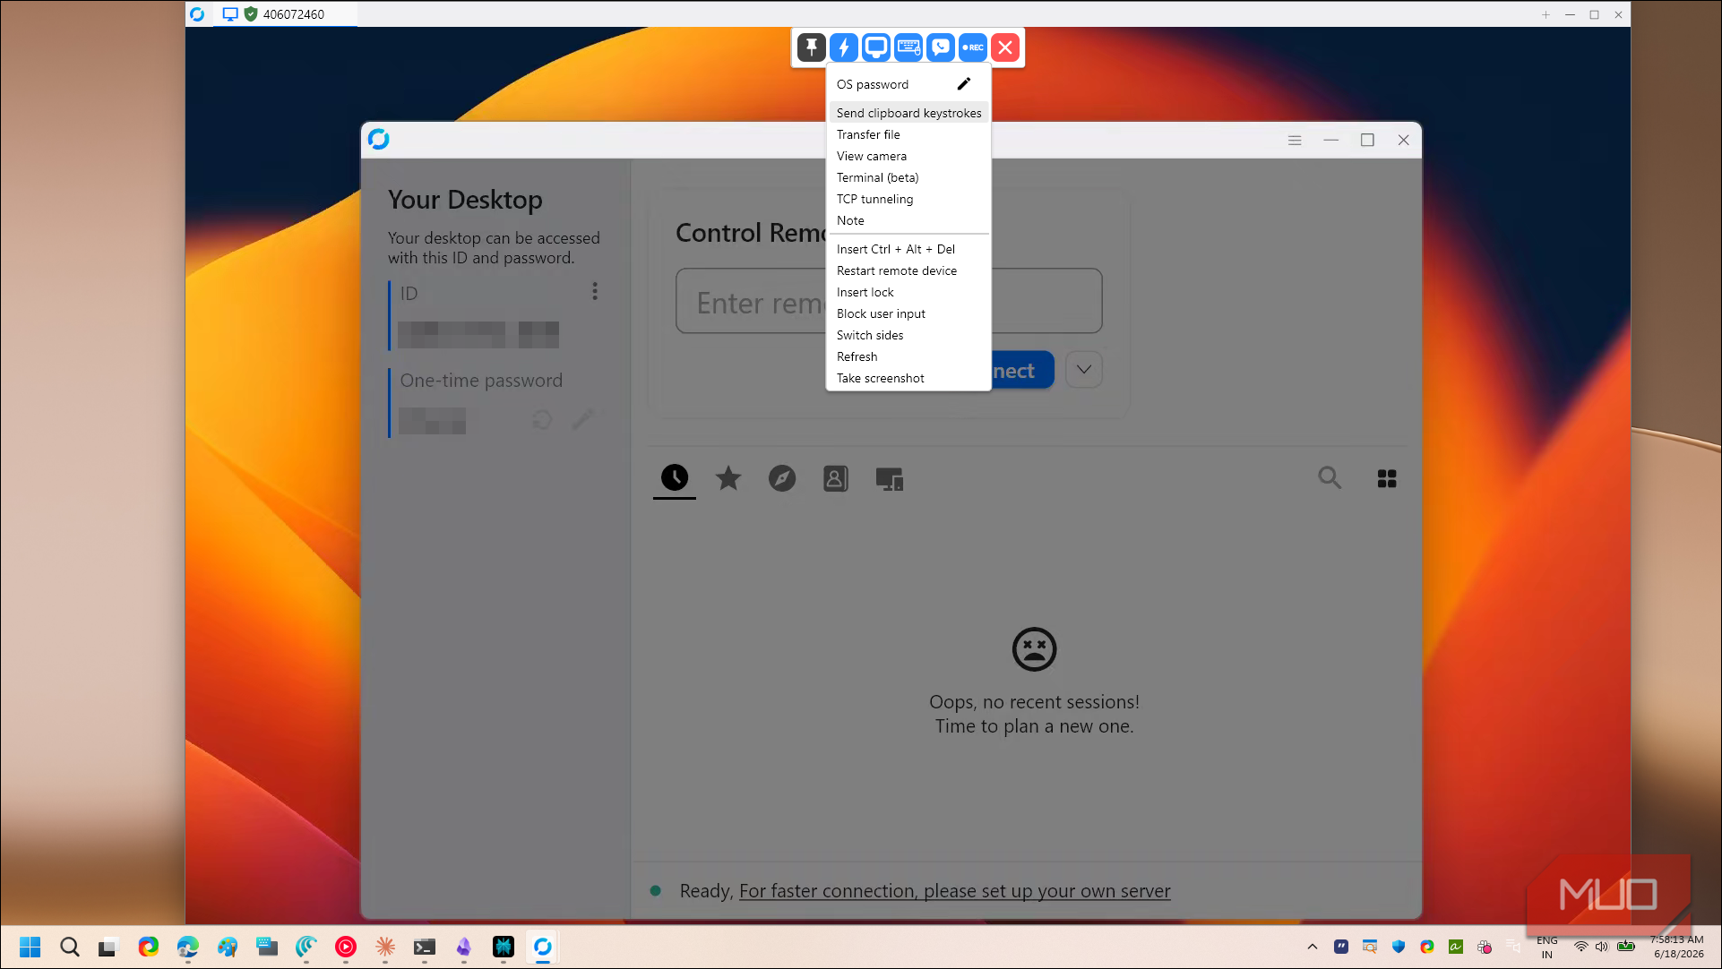1722x969 pixels.
Task: Click the ENG IN language indicator
Action: point(1547,948)
